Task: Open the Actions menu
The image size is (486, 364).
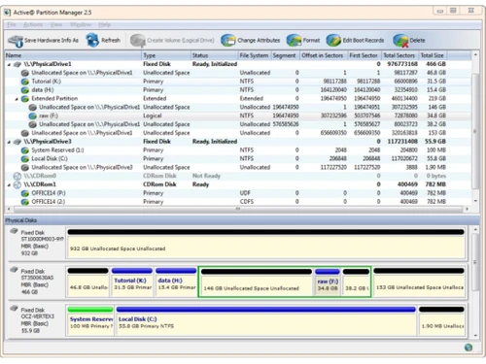Action: pos(33,24)
